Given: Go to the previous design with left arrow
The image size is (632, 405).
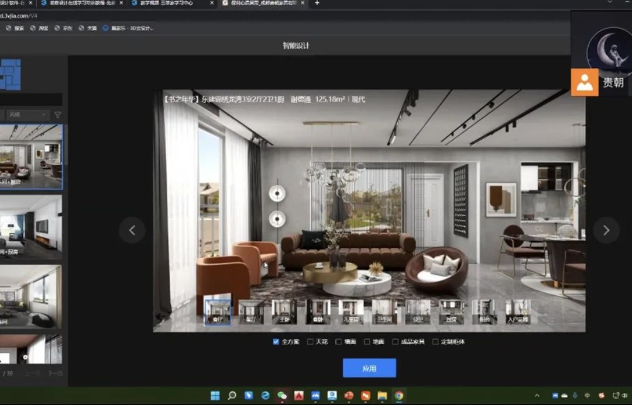Looking at the screenshot, I should [x=132, y=230].
